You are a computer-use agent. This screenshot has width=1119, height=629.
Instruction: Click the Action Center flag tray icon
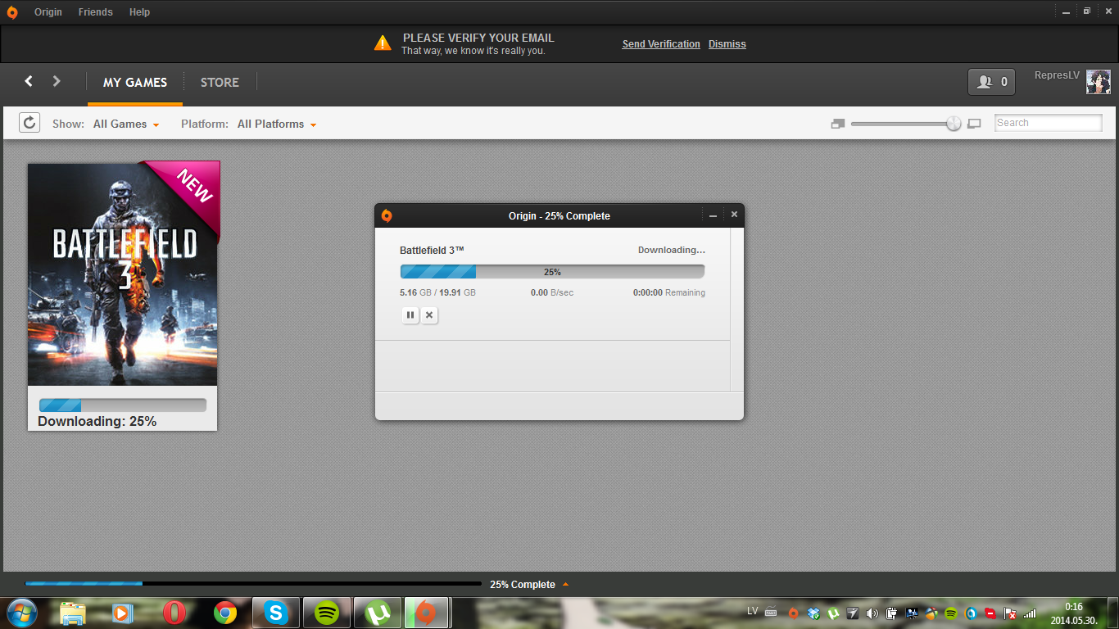pos(1011,613)
